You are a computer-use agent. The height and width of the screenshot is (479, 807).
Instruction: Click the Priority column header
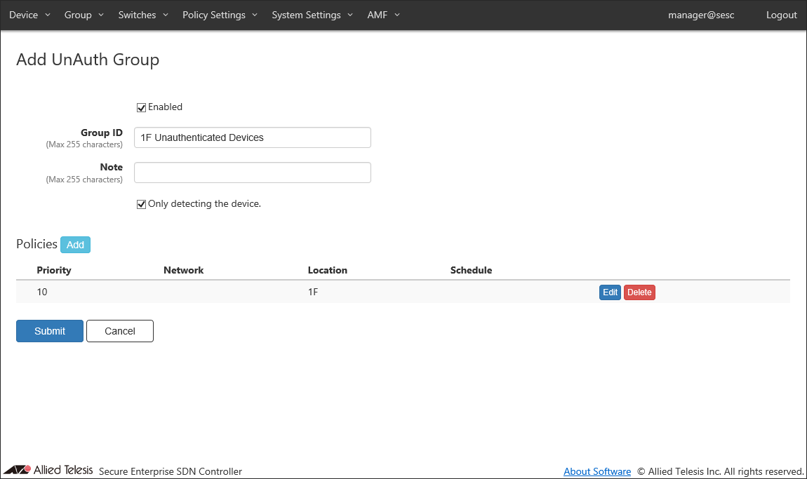coord(54,270)
